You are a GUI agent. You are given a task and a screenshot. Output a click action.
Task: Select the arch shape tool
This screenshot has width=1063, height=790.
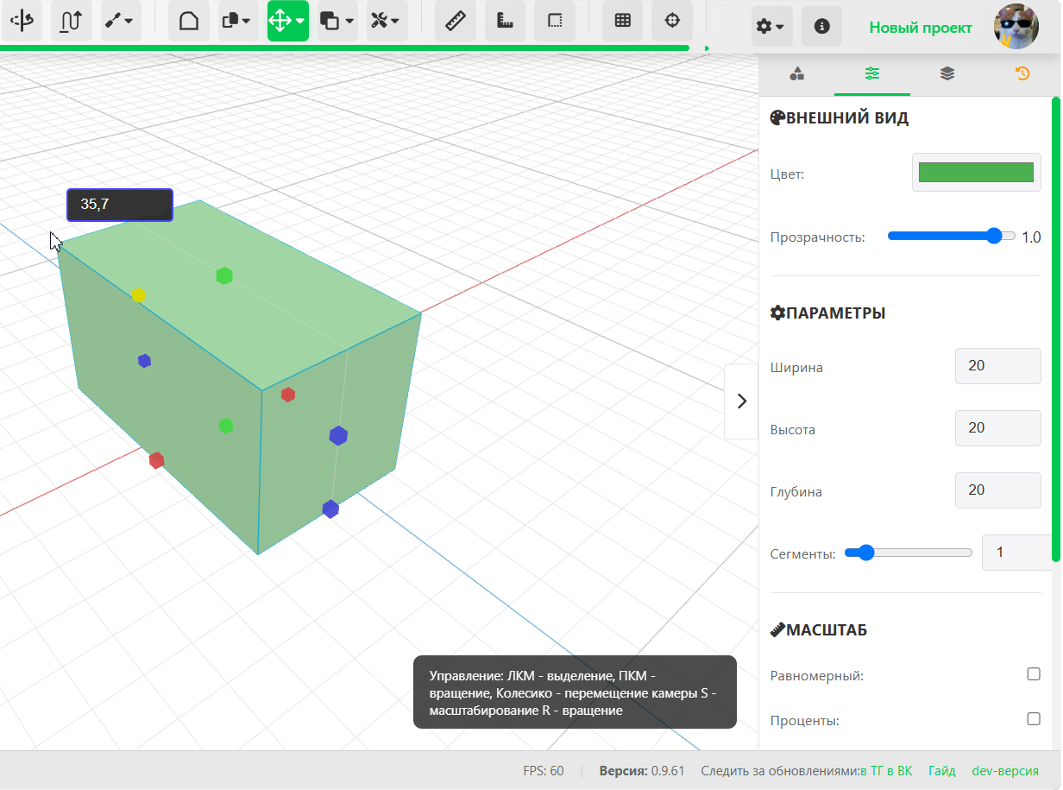[x=188, y=21]
